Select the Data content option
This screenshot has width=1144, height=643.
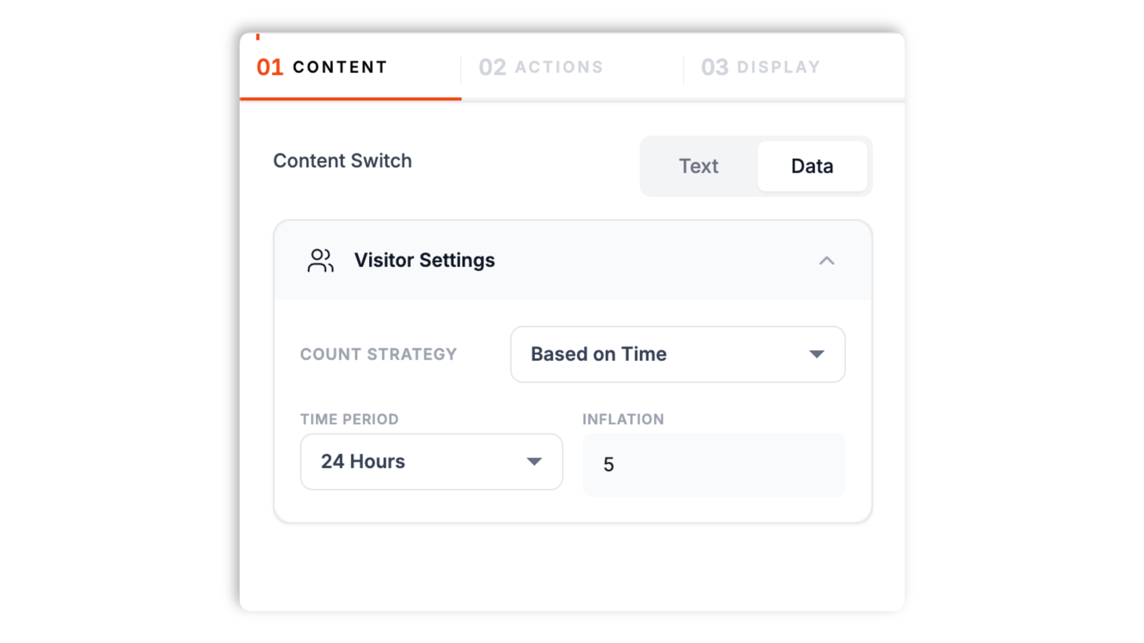coord(812,166)
